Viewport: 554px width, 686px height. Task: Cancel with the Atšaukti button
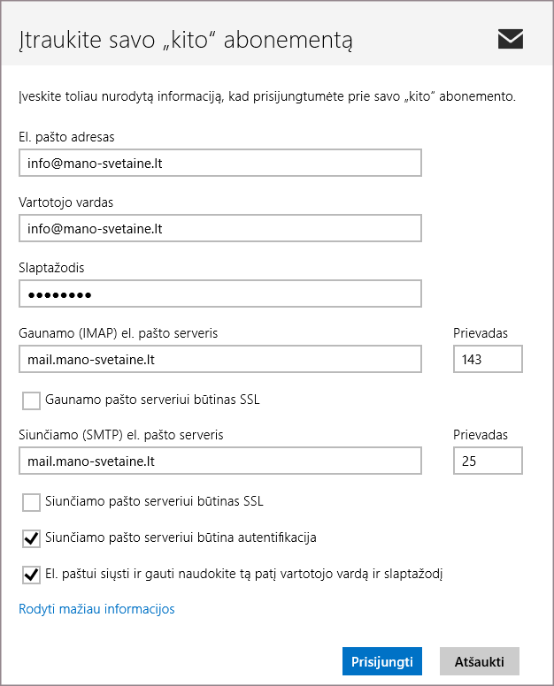[479, 661]
